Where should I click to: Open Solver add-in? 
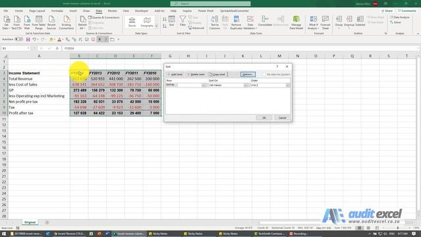point(395,22)
